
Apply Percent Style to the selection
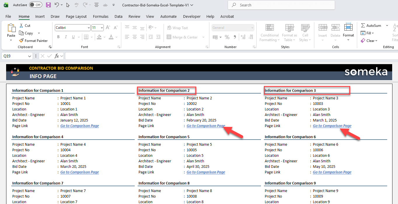[x=227, y=37]
